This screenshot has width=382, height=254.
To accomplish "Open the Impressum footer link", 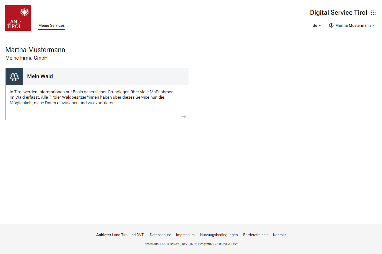I will [185, 235].
